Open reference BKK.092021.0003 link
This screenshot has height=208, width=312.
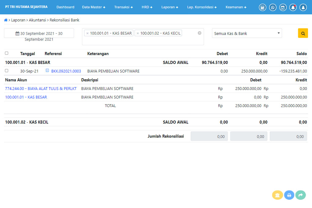pyautogui.click(x=66, y=71)
